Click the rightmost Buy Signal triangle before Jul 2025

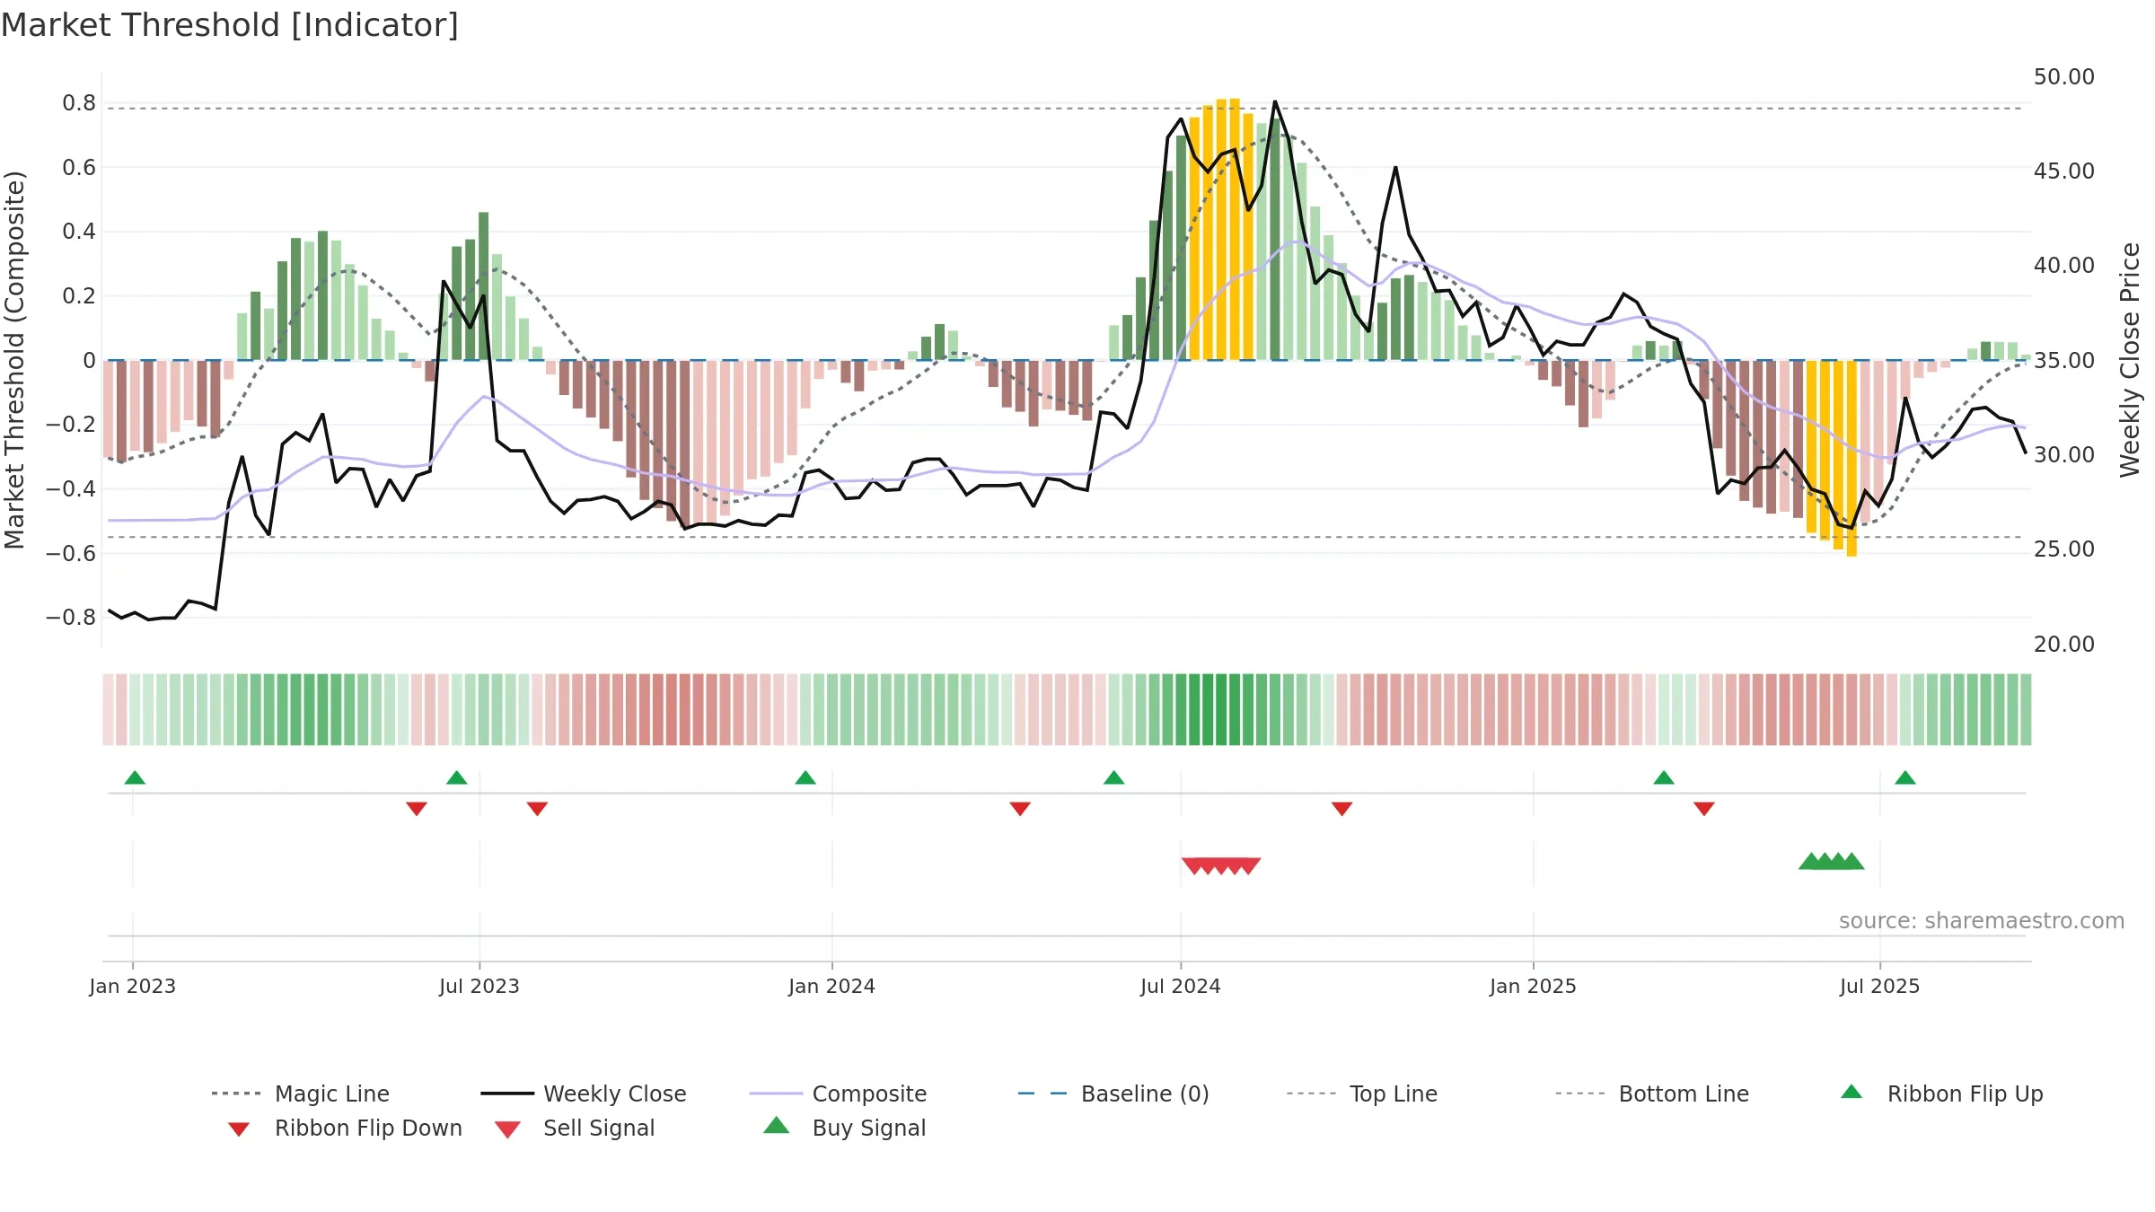1852,861
